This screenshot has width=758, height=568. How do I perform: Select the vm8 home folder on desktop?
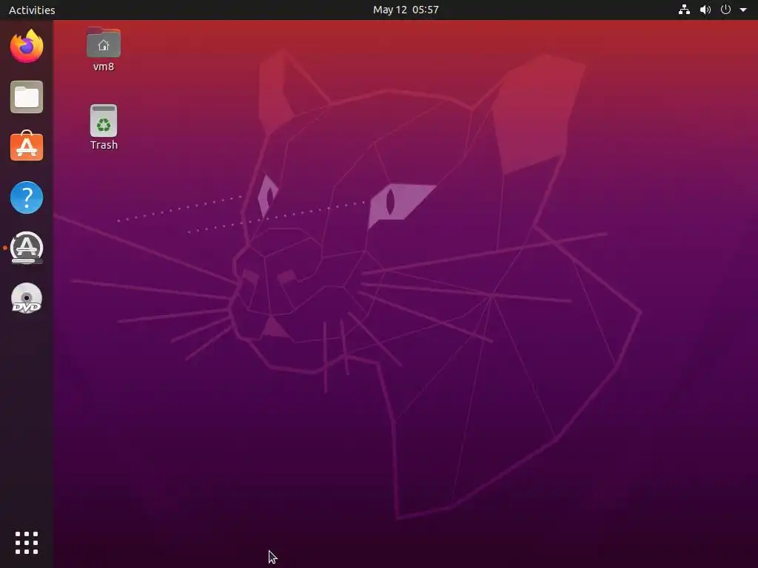(x=104, y=50)
